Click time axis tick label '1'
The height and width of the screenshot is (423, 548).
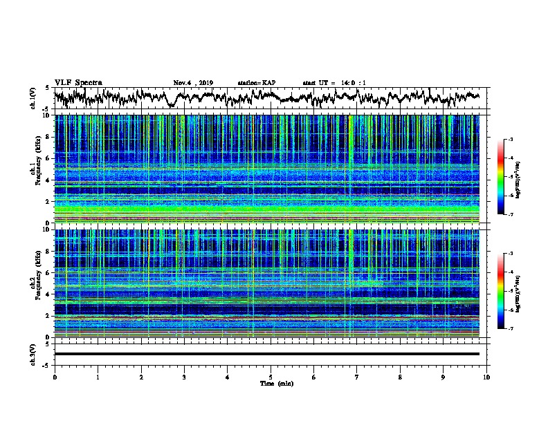tap(98, 377)
